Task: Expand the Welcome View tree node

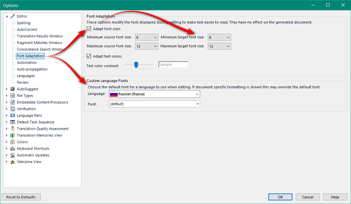Action: point(7,161)
